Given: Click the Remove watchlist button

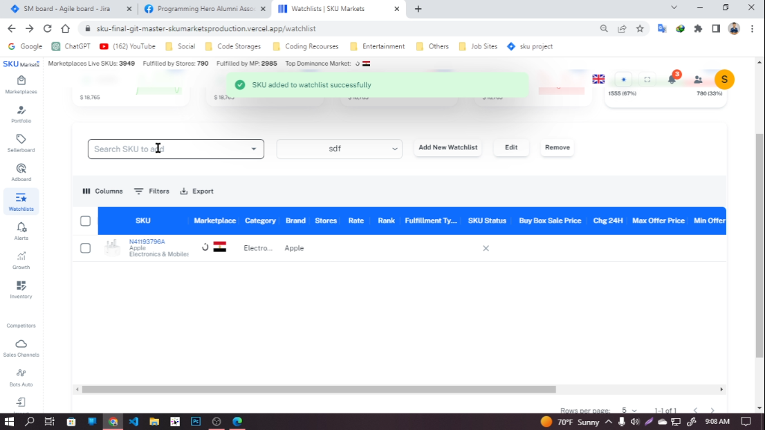Looking at the screenshot, I should [557, 147].
